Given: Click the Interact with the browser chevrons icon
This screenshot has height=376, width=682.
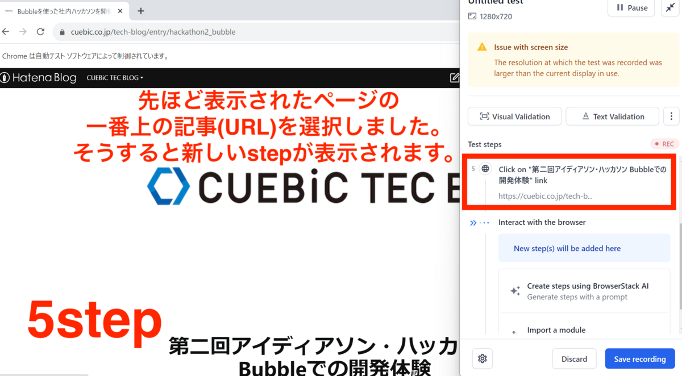Looking at the screenshot, I should [x=473, y=223].
